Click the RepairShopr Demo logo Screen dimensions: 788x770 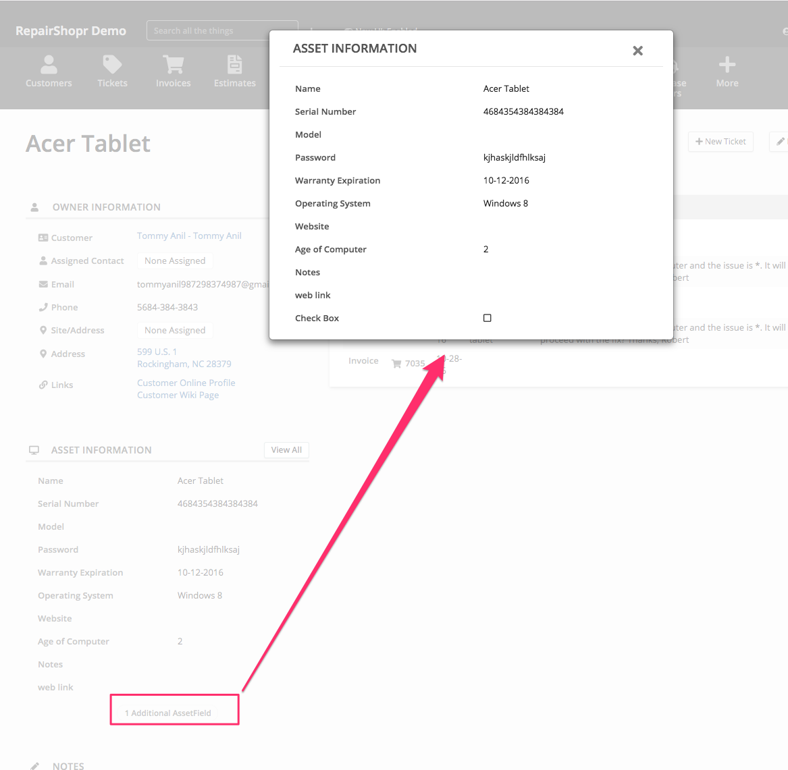[71, 31]
